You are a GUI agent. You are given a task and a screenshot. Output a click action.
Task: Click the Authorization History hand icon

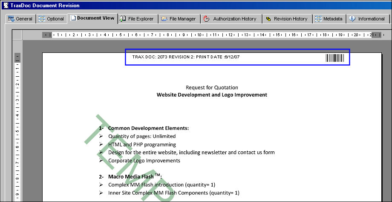207,19
